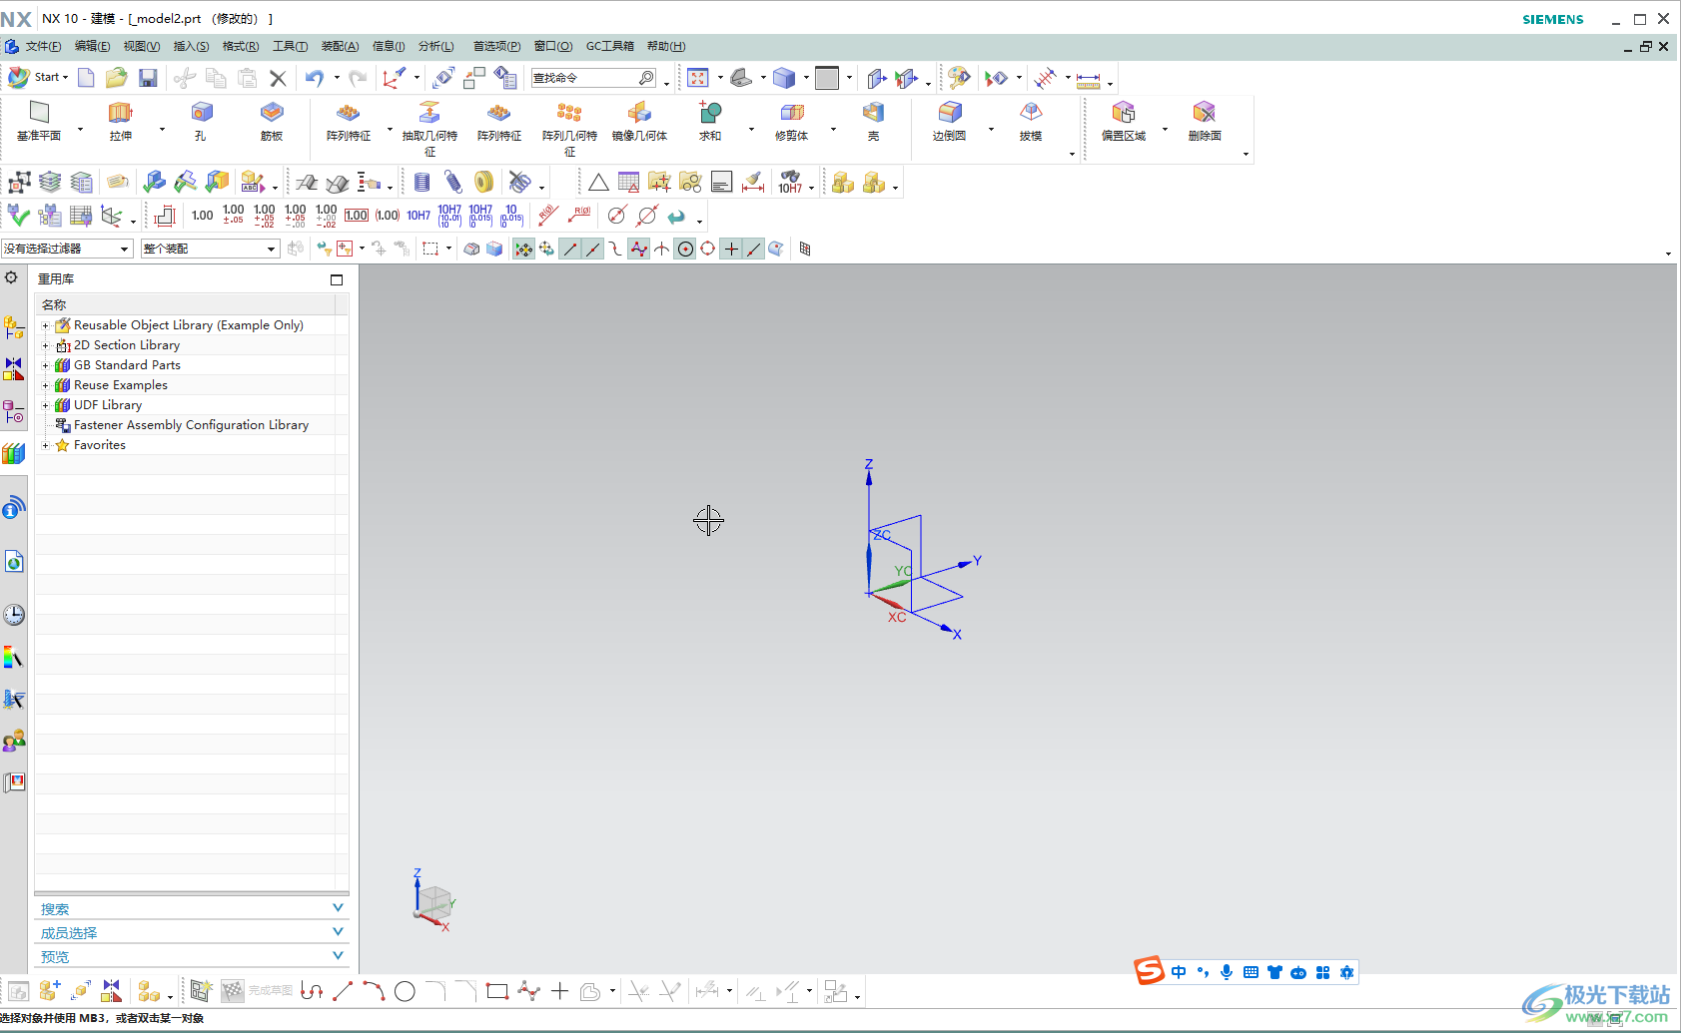Save the part using the floppy disk icon
This screenshot has height=1033, width=1681.
click(148, 78)
